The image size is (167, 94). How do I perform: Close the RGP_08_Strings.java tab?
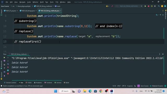click(x=36, y=11)
